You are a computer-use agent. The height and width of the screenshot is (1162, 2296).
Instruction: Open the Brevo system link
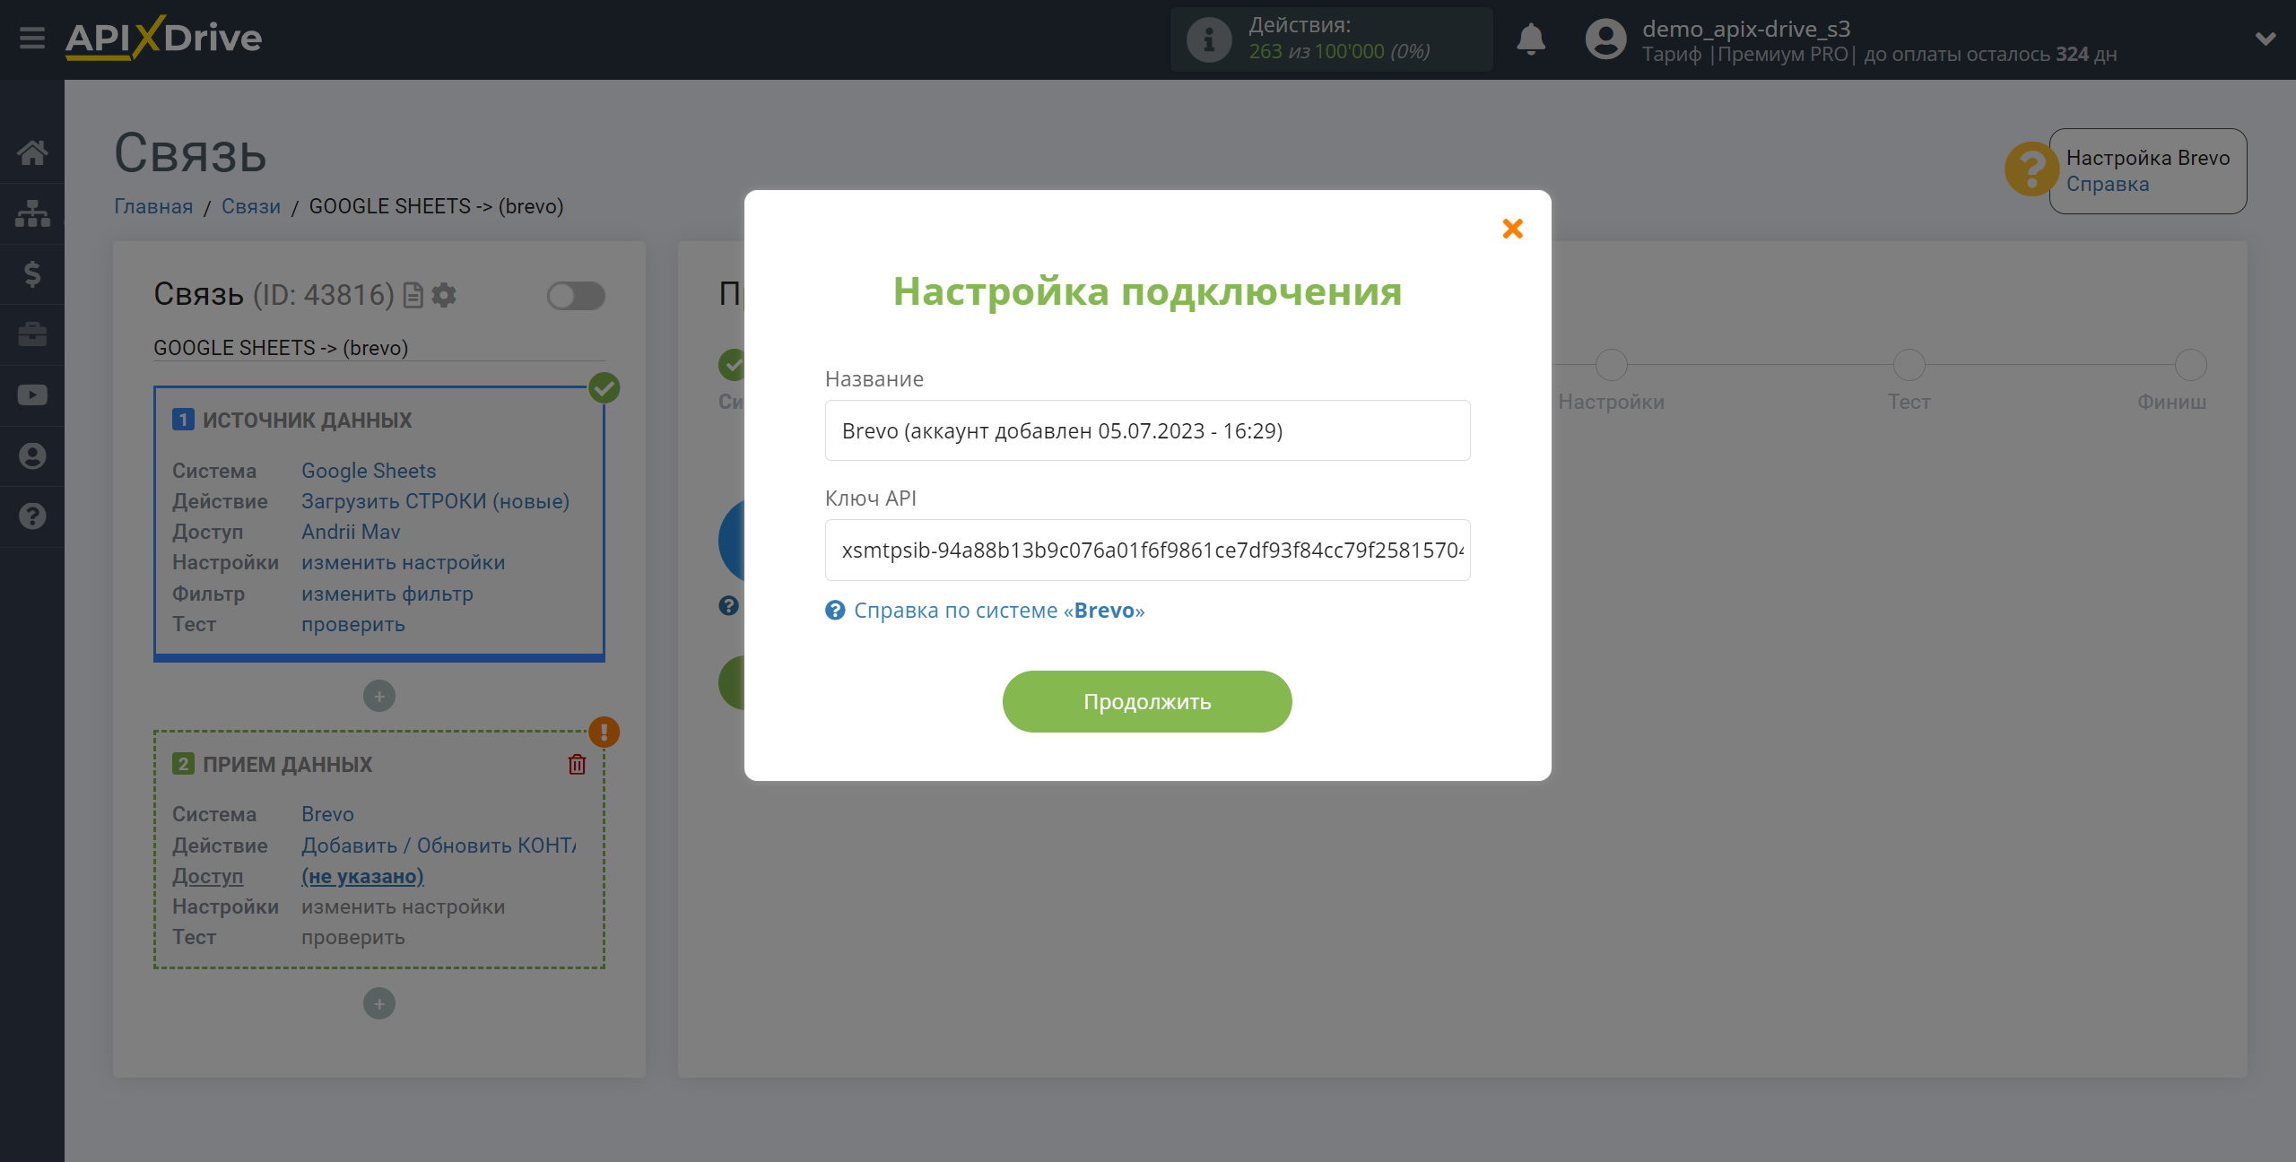pos(327,814)
